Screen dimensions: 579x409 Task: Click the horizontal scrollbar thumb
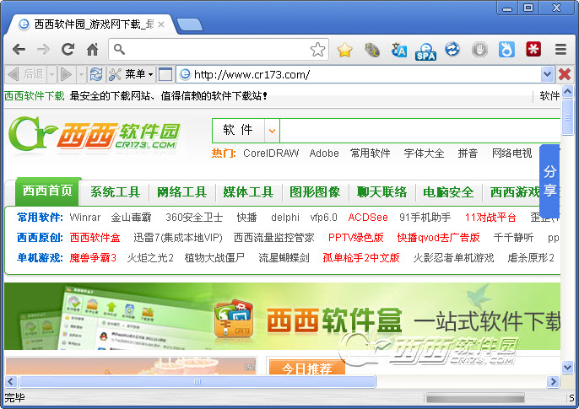tap(198, 381)
